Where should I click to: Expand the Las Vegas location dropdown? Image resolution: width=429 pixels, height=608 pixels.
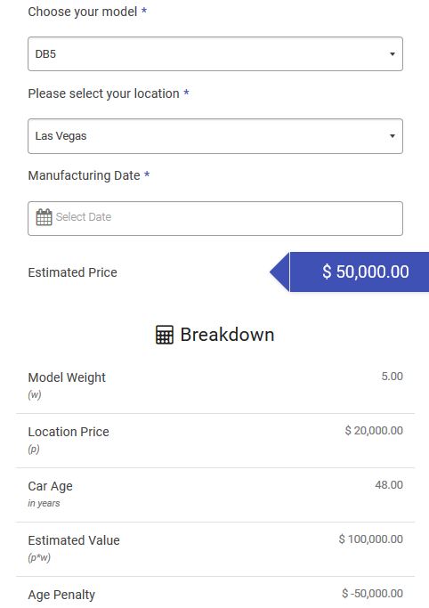(x=215, y=136)
